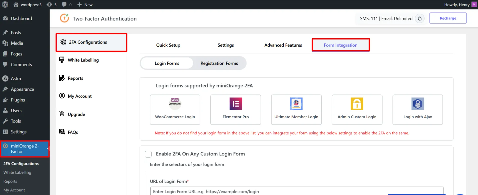Switch to Registration Forms sub-tab
Image resolution: width=478 pixels, height=195 pixels.
coord(219,63)
